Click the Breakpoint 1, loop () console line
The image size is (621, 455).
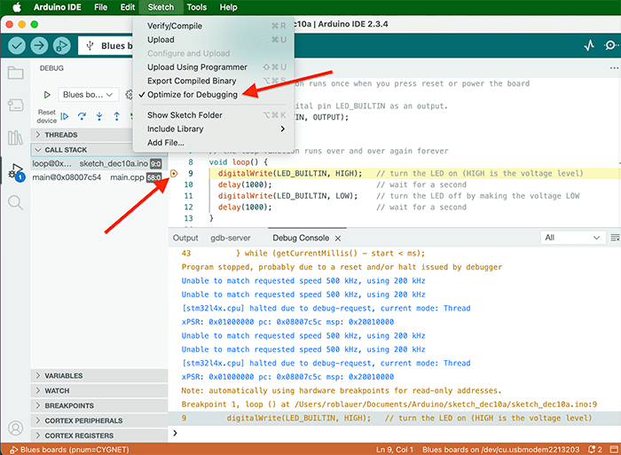pos(389,404)
